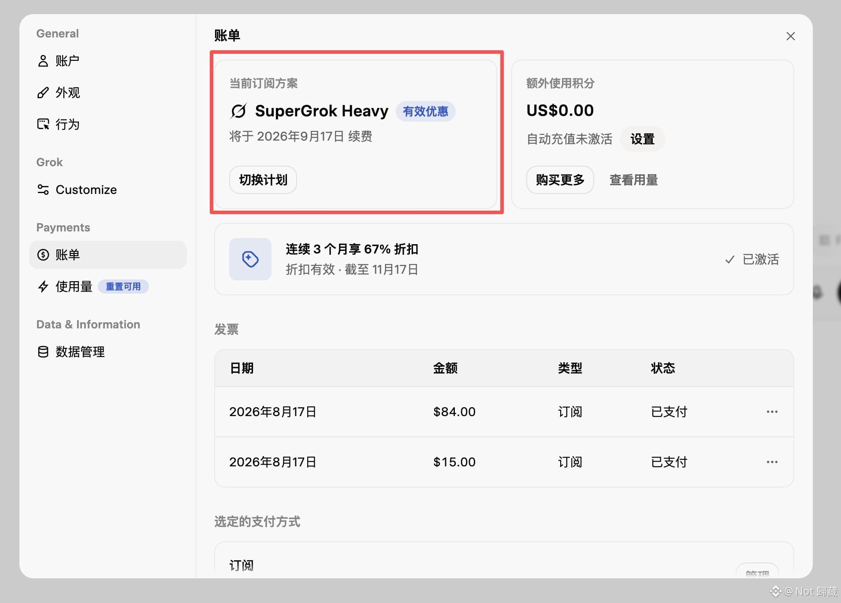Click the Customize sliders icon
841x603 pixels.
point(43,190)
